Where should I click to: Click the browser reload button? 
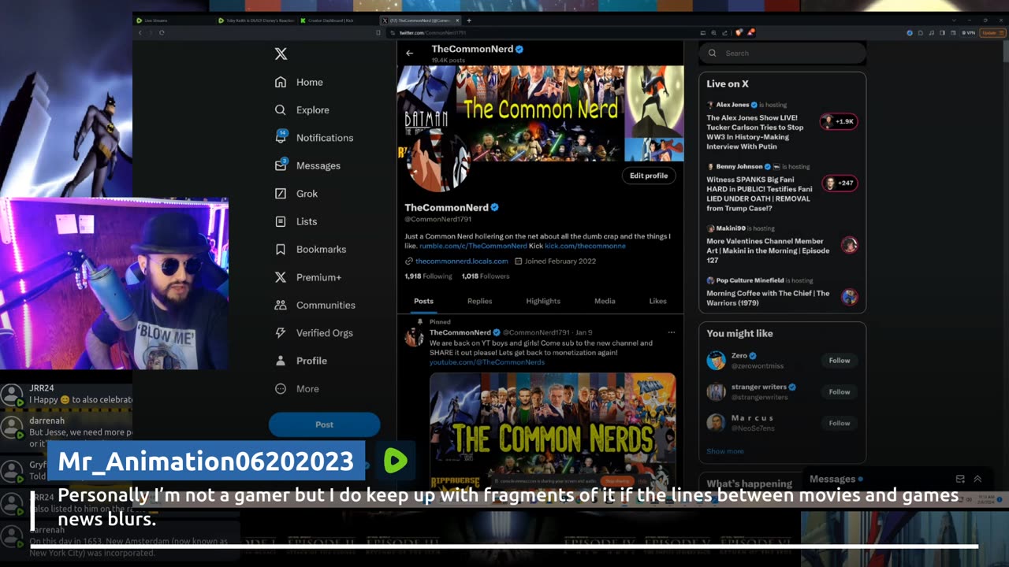(162, 32)
